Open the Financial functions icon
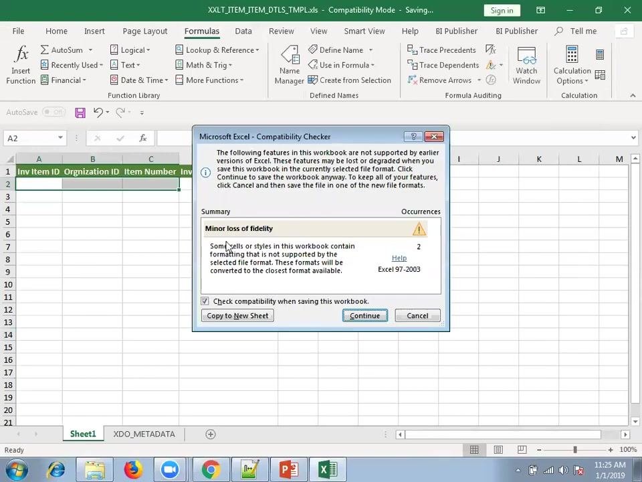The height and width of the screenshot is (482, 642). (45, 80)
